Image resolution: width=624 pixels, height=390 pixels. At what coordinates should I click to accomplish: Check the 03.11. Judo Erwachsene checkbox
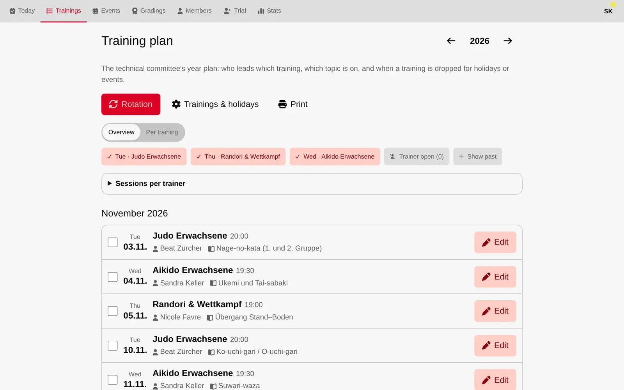tap(113, 242)
